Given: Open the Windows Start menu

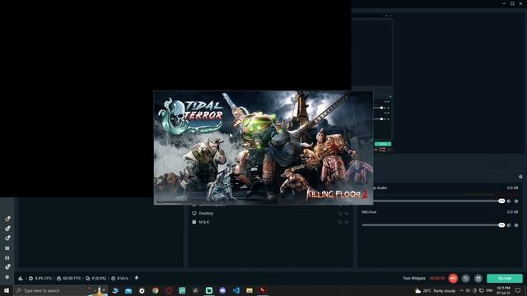Looking at the screenshot, I should coord(7,290).
